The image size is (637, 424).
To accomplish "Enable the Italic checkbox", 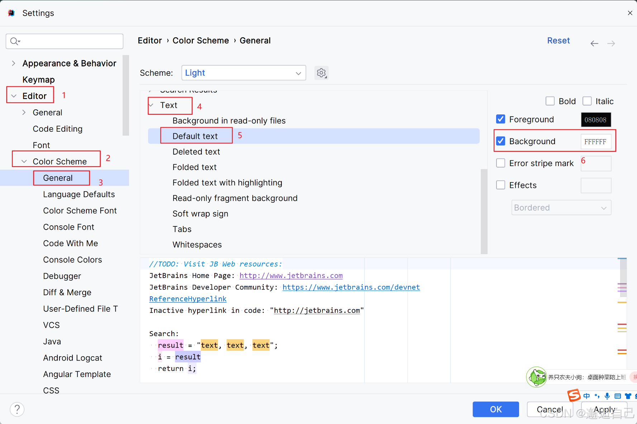I will 587,101.
